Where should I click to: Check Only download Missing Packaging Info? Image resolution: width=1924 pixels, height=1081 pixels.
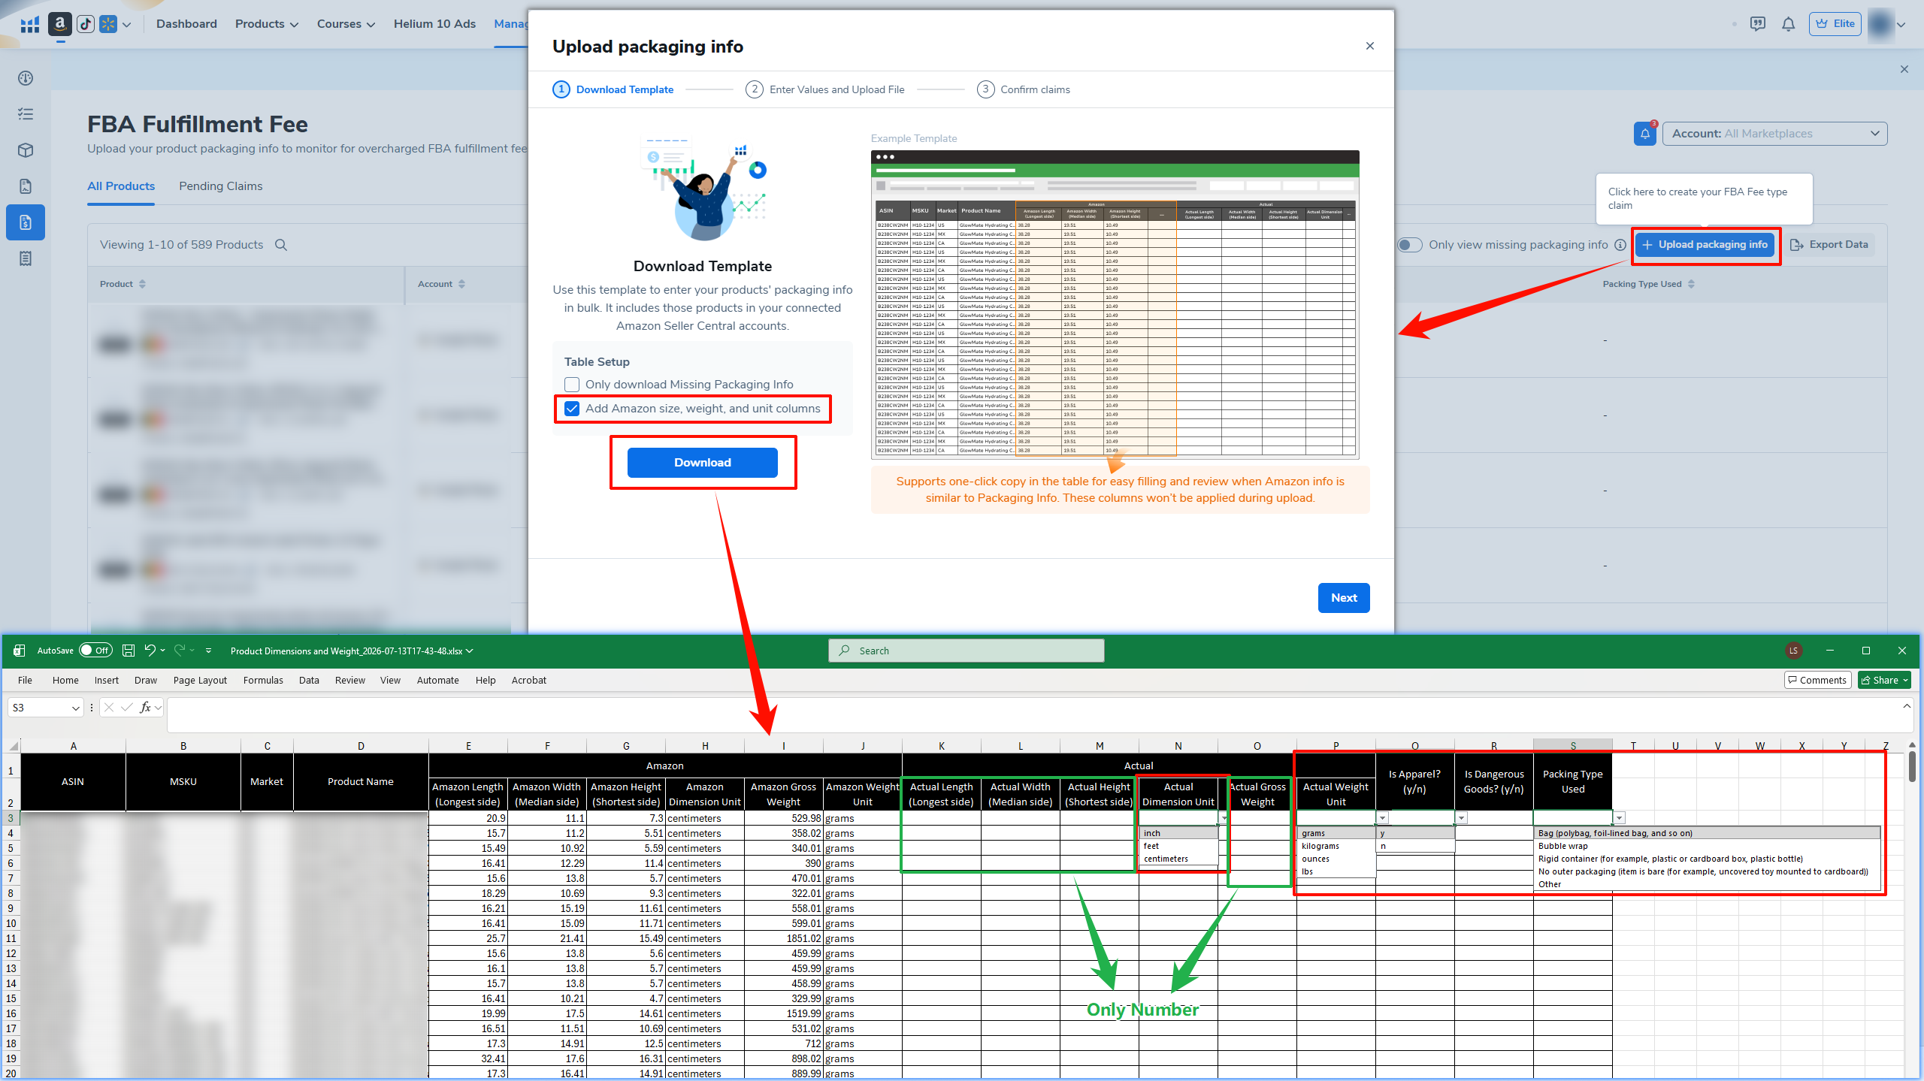coord(572,385)
